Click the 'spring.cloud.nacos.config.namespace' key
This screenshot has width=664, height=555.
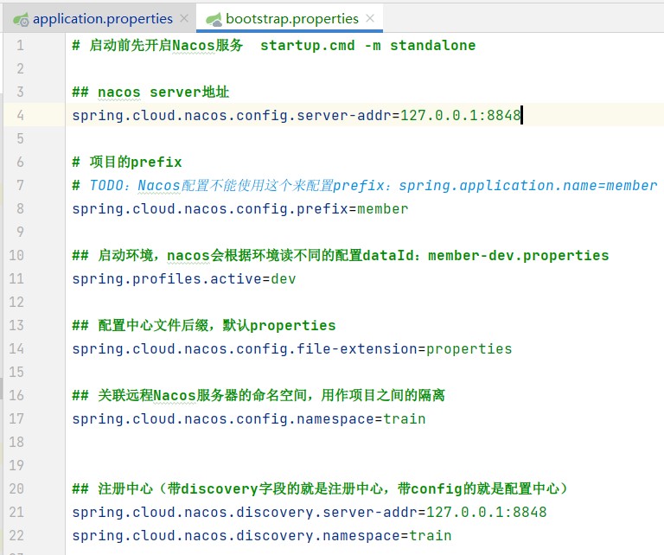tap(223, 418)
